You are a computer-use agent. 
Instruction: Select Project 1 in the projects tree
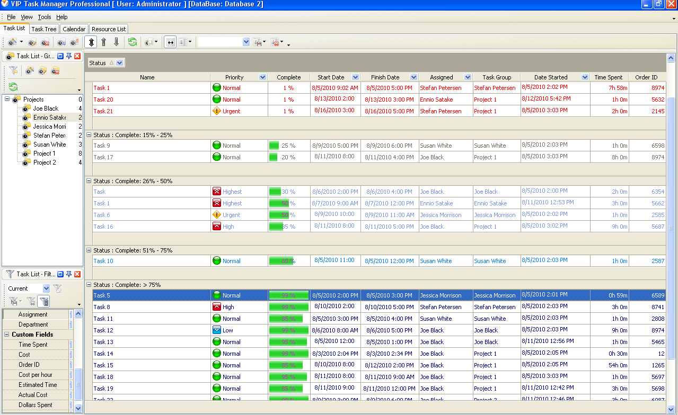point(44,154)
